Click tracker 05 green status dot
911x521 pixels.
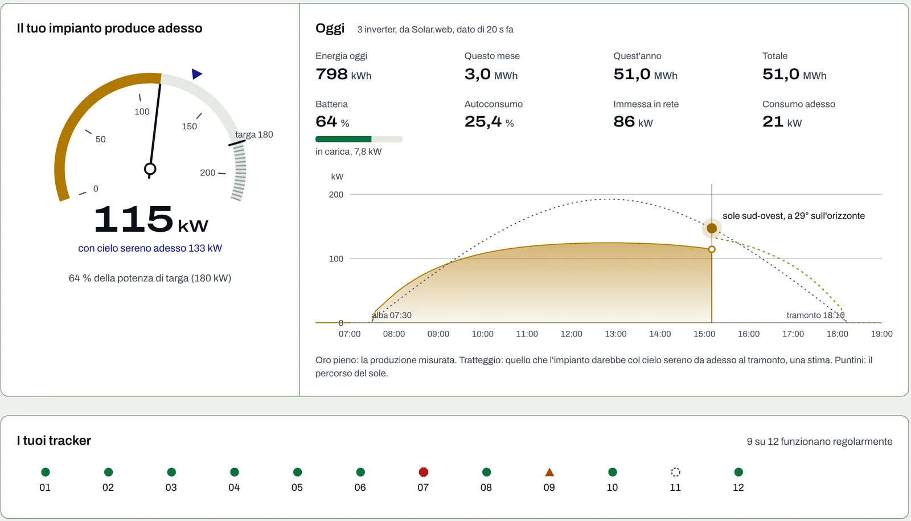[297, 472]
